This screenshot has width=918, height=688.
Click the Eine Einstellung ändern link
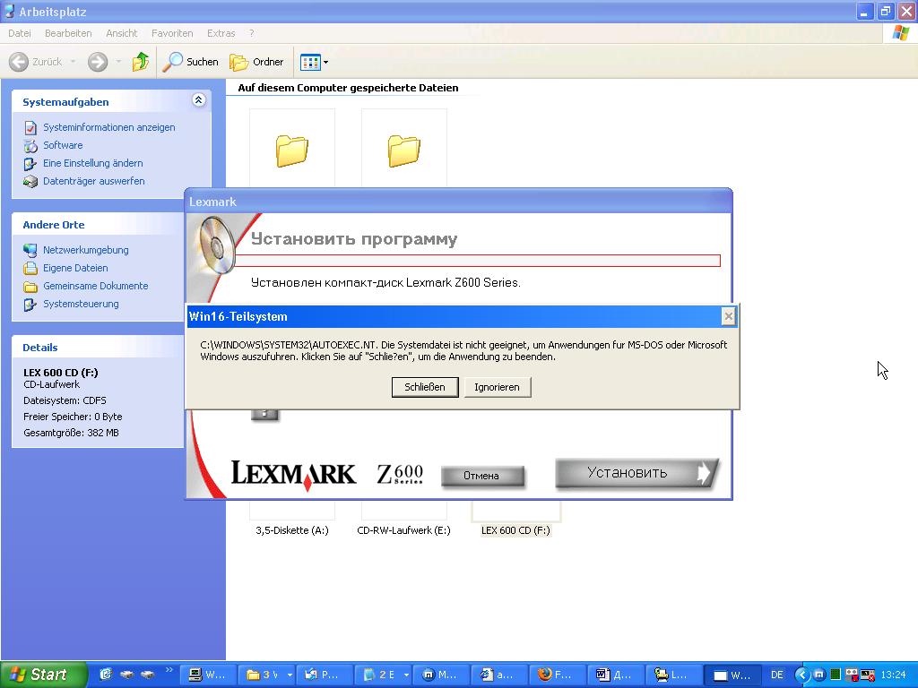[x=93, y=163]
